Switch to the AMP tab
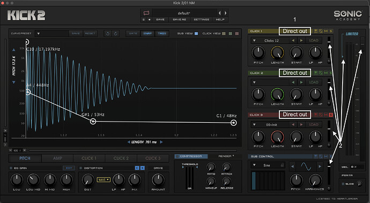Image resolution: width=370 pixels, height=203 pixels. pyautogui.click(x=57, y=158)
